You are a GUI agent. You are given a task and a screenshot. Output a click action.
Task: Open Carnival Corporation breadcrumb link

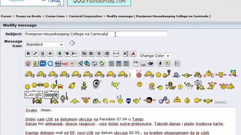85,16
